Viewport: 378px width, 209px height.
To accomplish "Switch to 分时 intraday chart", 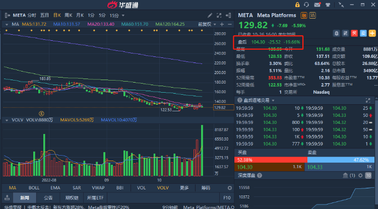I will [32, 16].
